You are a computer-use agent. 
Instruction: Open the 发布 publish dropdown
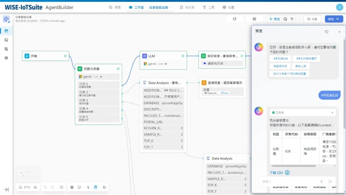click(334, 19)
